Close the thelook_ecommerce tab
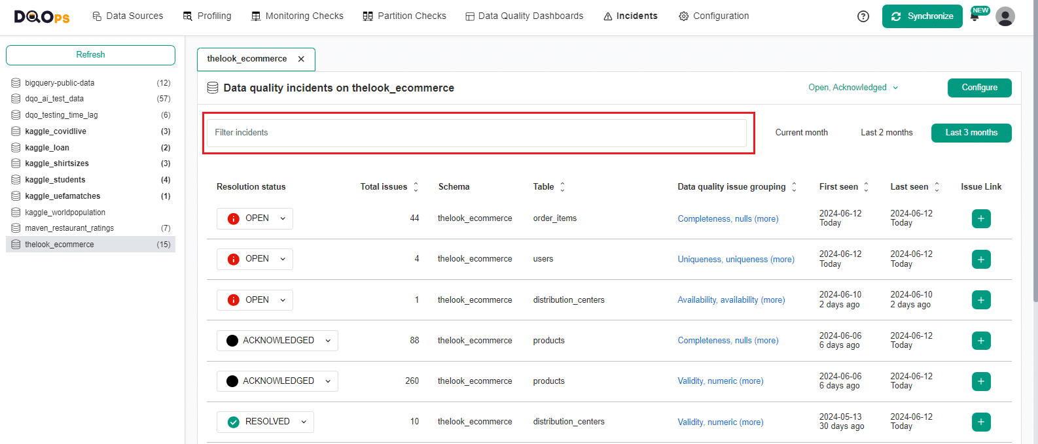 click(x=301, y=59)
